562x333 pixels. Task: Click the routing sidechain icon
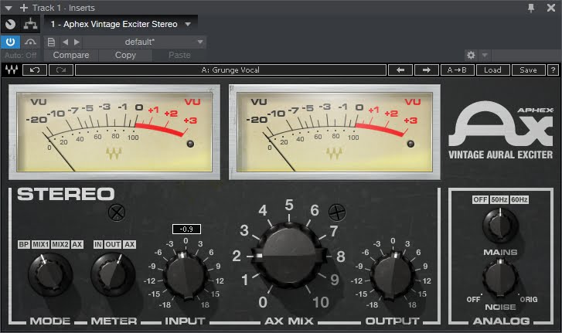pyautogui.click(x=32, y=24)
